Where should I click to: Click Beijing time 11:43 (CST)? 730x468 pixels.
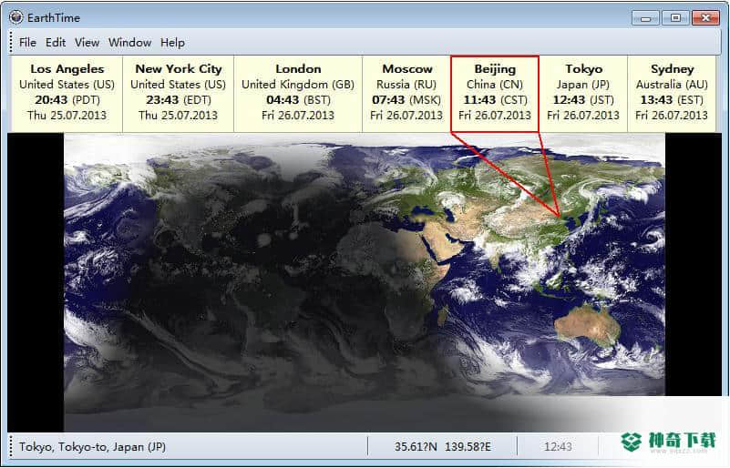pos(495,99)
